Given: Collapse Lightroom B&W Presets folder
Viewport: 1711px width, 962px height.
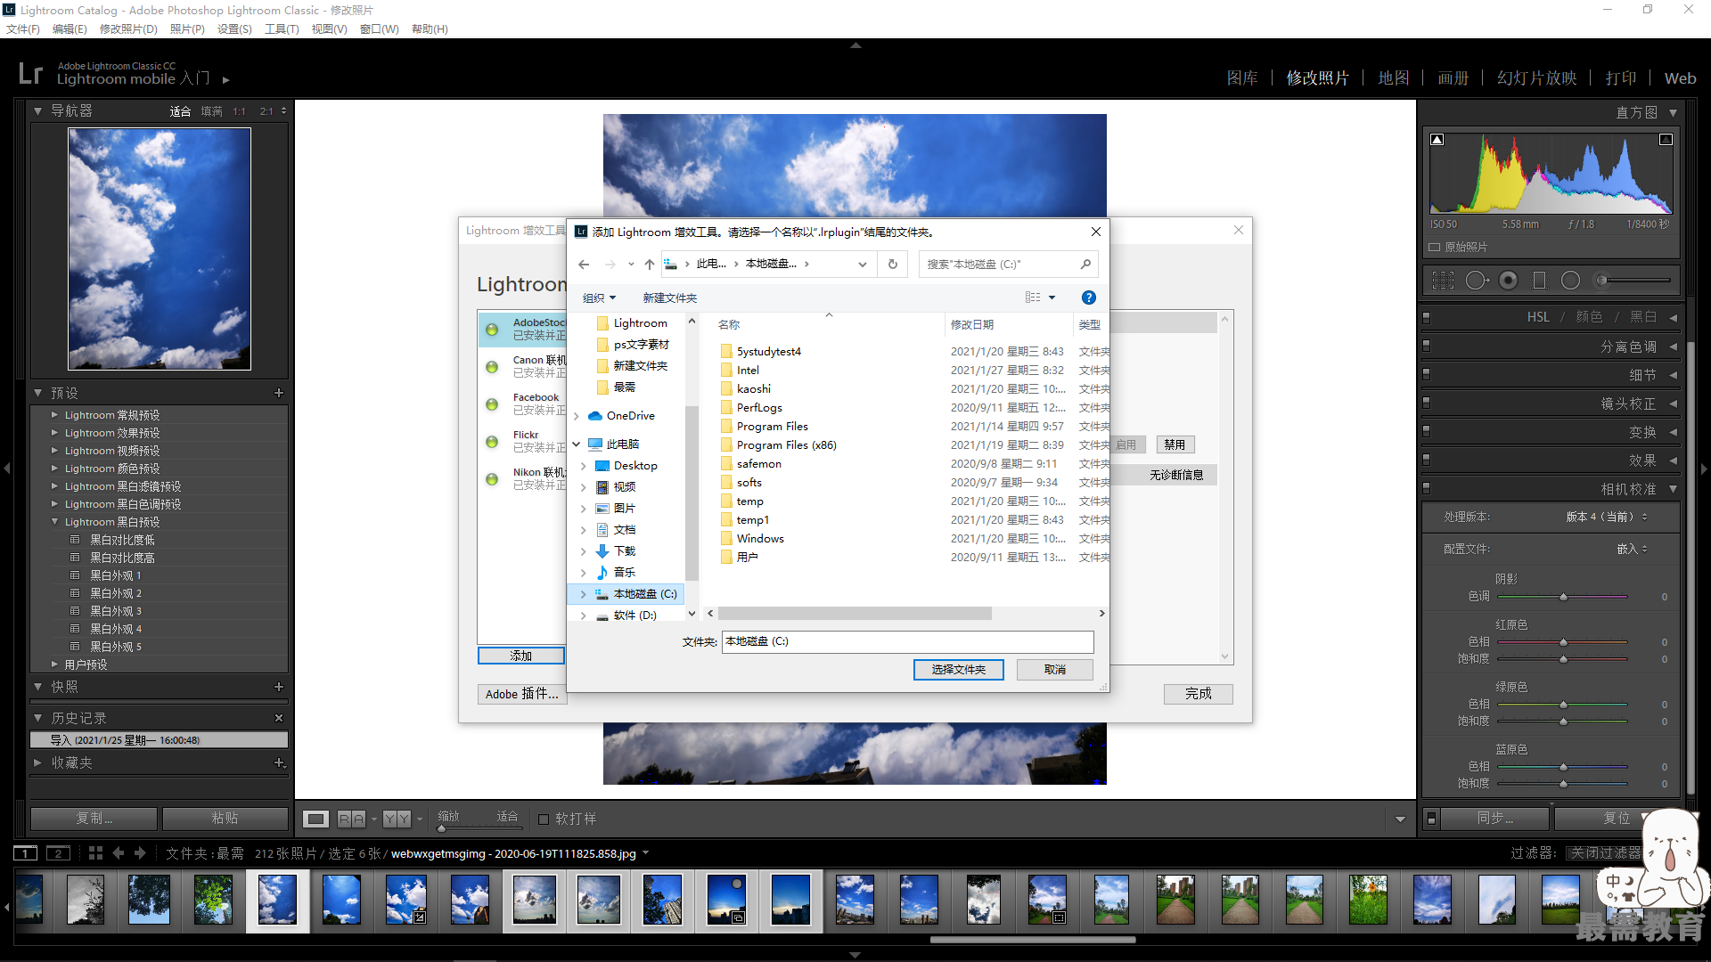Looking at the screenshot, I should tap(54, 522).
